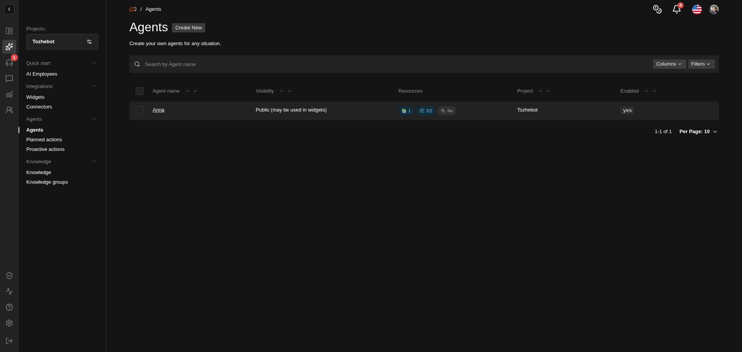Click the Create New button
Viewport: 742px width, 352px height.
[189, 28]
